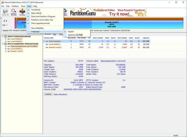
Task: Uncheck Disks And Partition's Diagram
Action: pos(43,16)
